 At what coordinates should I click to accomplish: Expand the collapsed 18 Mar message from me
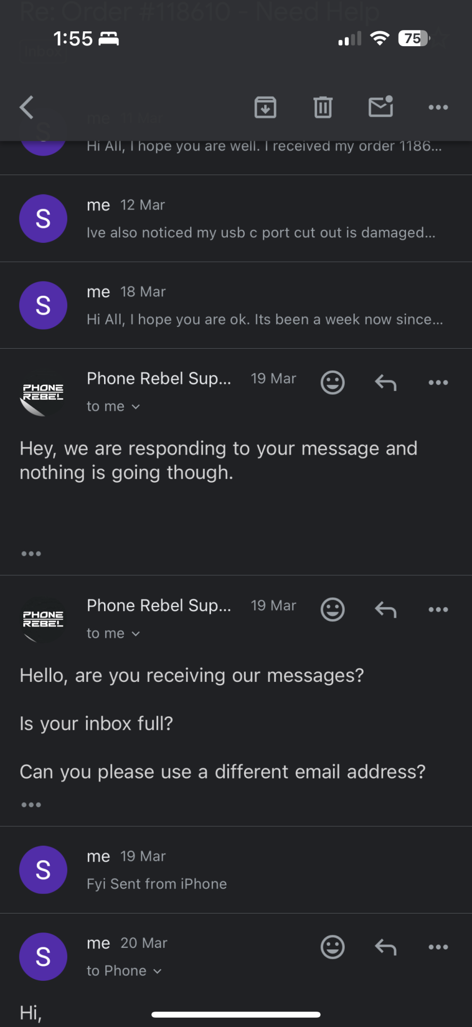point(236,306)
